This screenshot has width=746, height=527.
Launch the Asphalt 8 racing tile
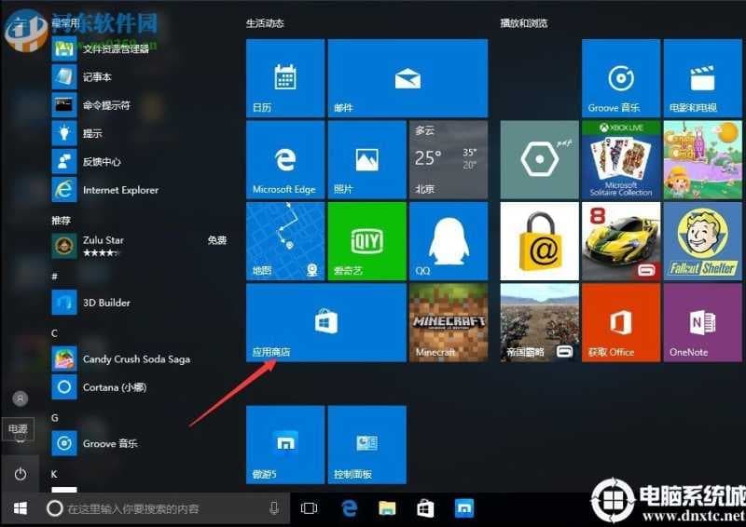tap(621, 241)
